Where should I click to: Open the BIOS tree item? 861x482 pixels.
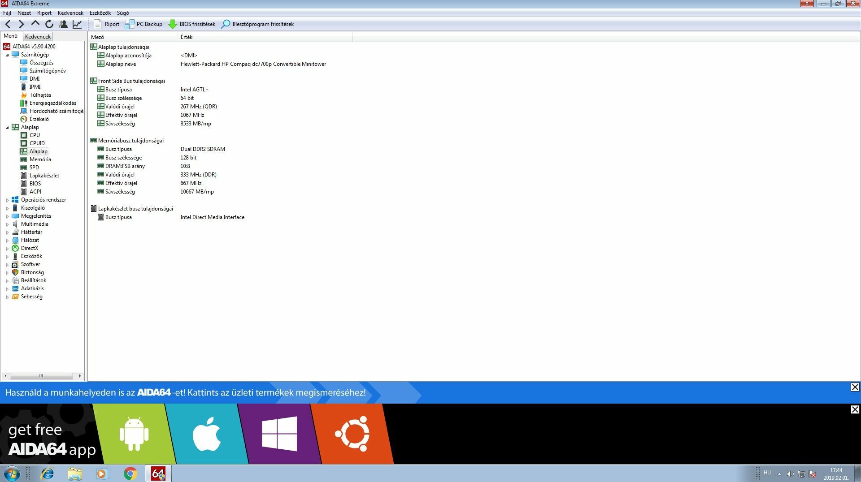35,184
